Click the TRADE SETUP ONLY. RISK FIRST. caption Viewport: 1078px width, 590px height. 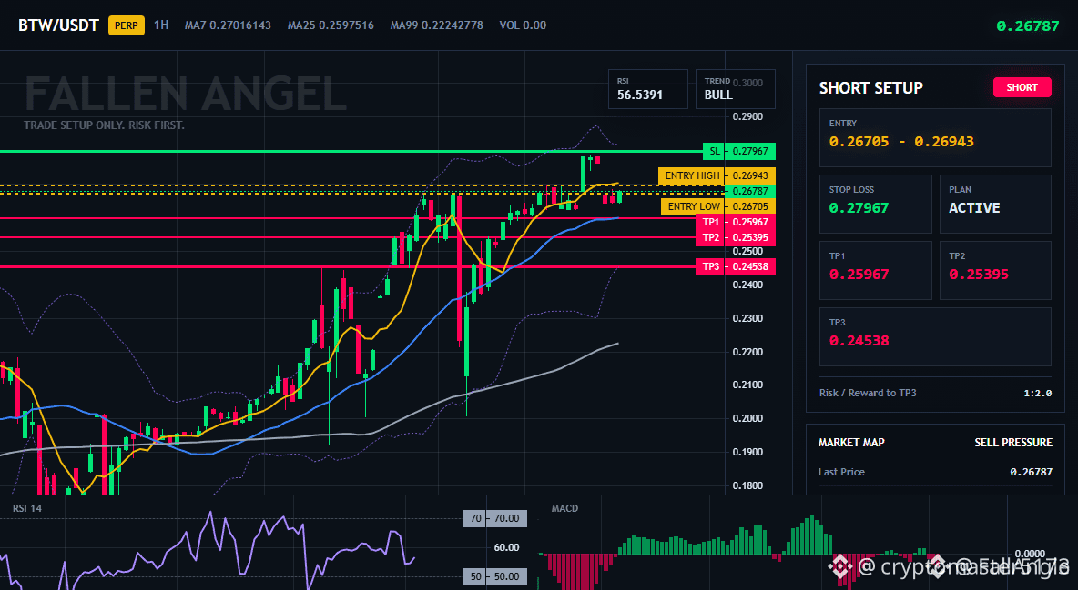(104, 125)
